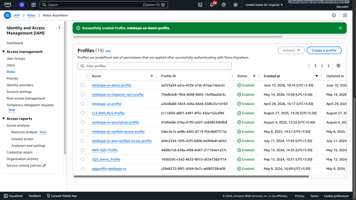Click the CloudShell icon in footer

(6, 196)
